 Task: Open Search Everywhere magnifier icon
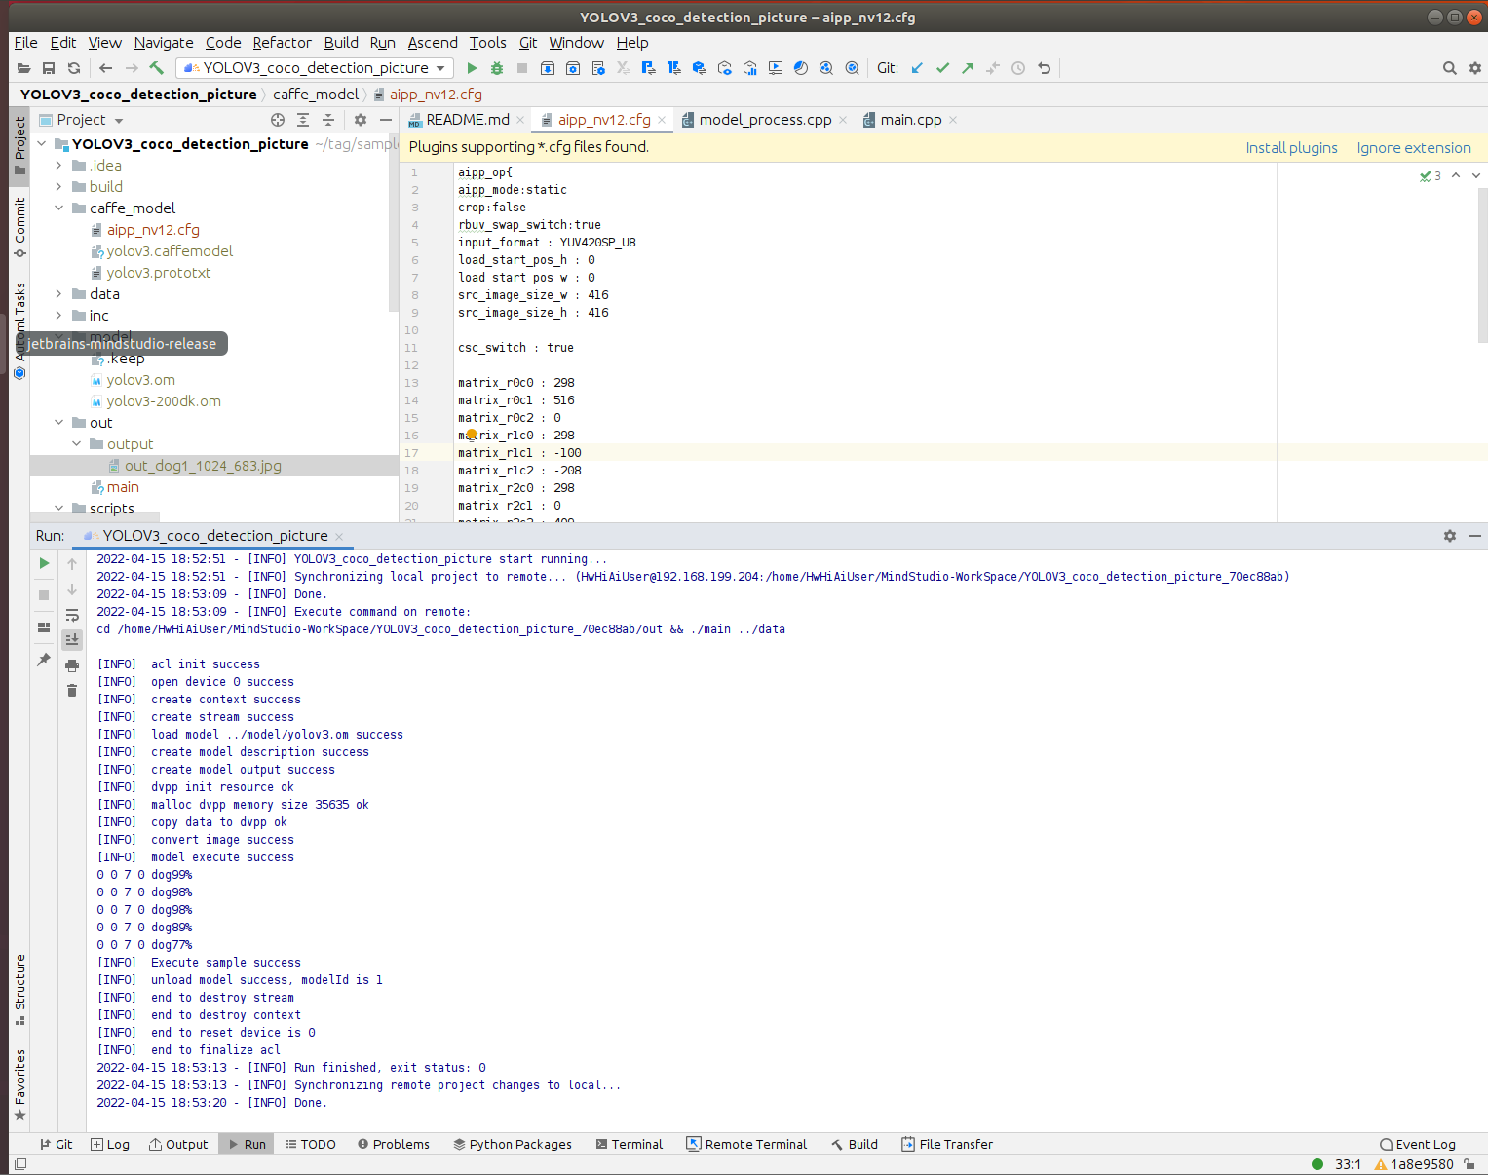click(x=1449, y=68)
